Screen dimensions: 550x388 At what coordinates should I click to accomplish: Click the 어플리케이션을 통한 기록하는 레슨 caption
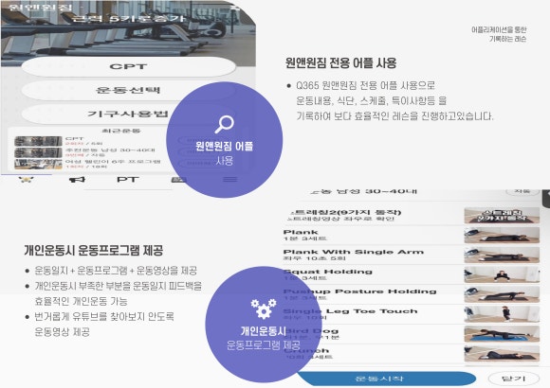(x=499, y=34)
